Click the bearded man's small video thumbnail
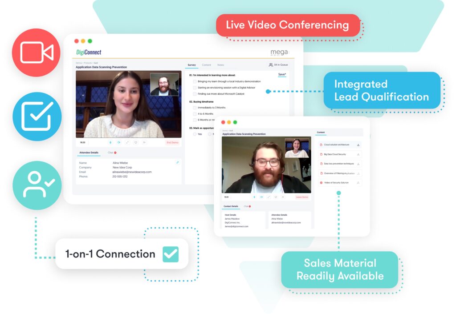 [x=164, y=85]
